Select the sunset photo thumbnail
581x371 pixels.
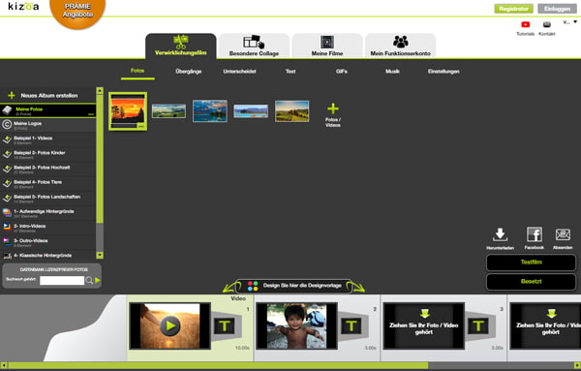(x=128, y=111)
